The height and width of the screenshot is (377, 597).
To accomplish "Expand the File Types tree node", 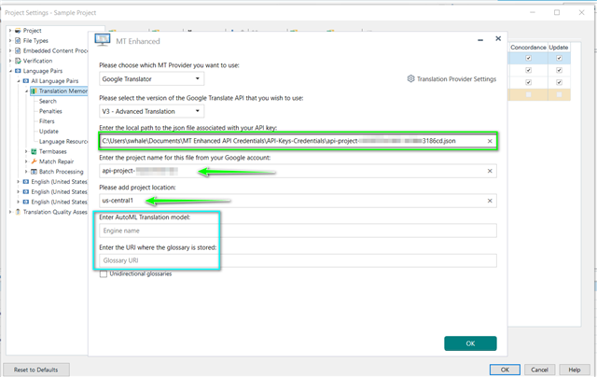I will click(10, 40).
